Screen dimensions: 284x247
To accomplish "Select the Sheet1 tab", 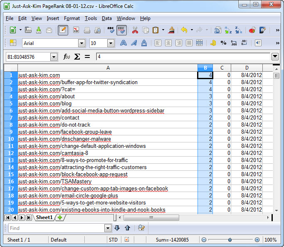I will (x=44, y=217).
